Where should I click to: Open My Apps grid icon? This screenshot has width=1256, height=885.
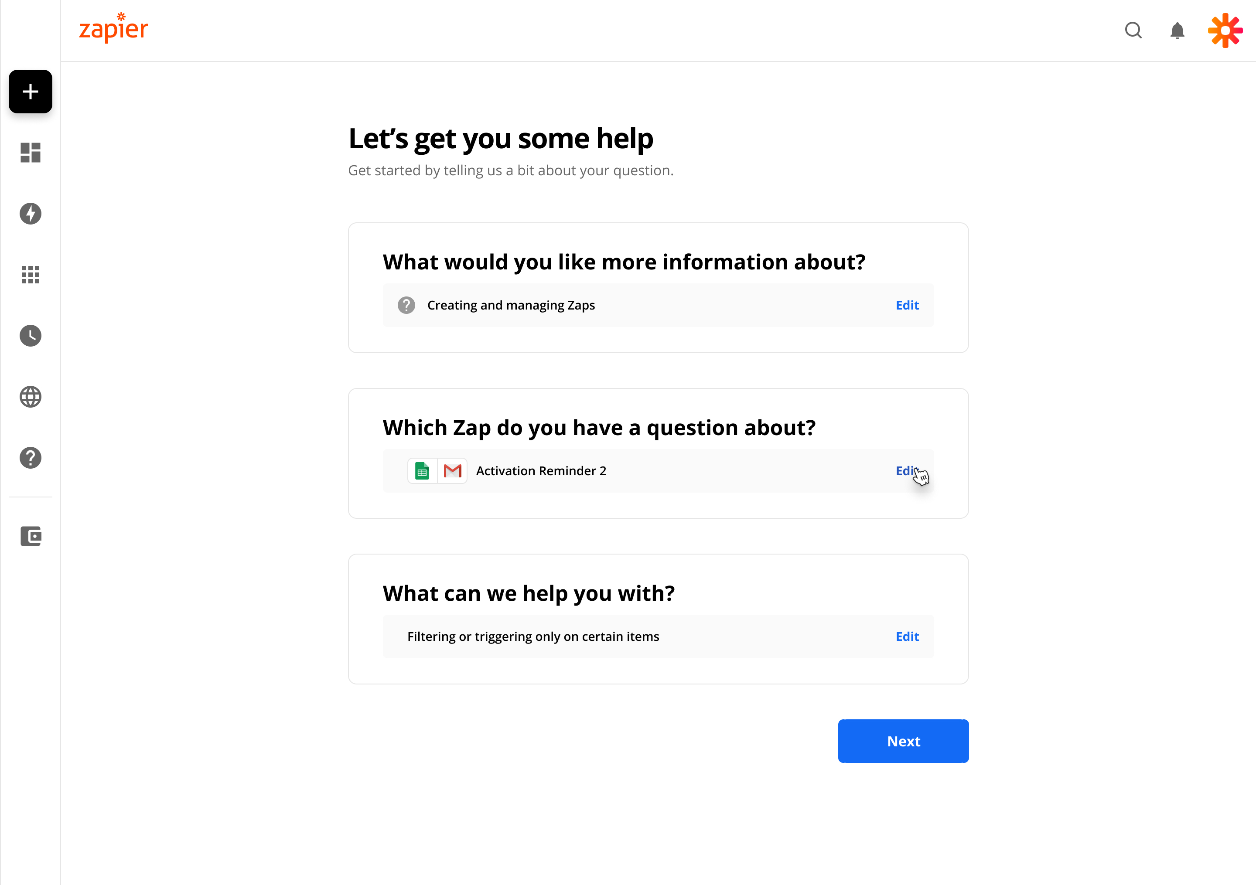[x=30, y=275]
